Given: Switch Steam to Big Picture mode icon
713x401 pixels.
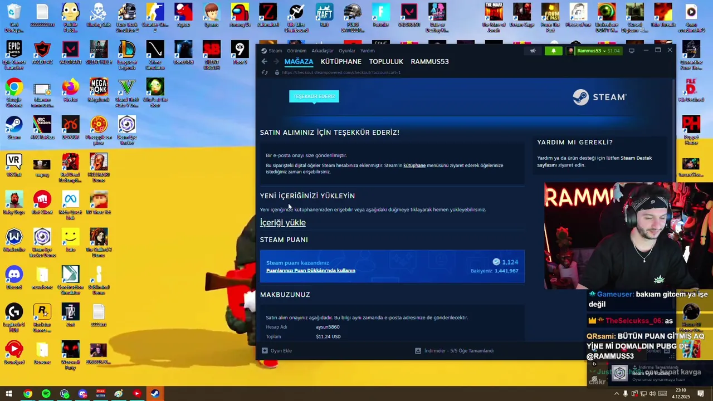Looking at the screenshot, I should point(631,51).
